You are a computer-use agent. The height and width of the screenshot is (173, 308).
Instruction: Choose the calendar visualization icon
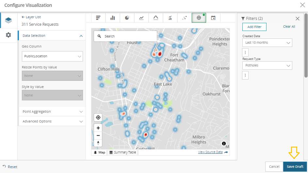click(x=213, y=18)
